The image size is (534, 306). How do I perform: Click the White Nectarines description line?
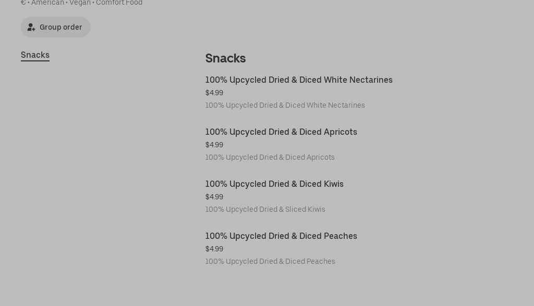pyautogui.click(x=285, y=105)
